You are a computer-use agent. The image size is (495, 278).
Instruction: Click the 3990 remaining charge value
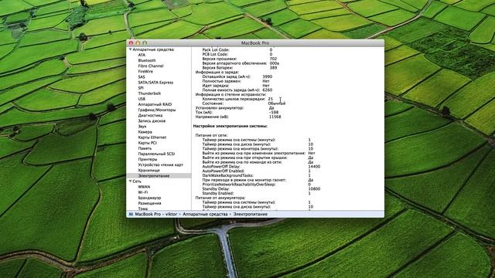tap(268, 76)
